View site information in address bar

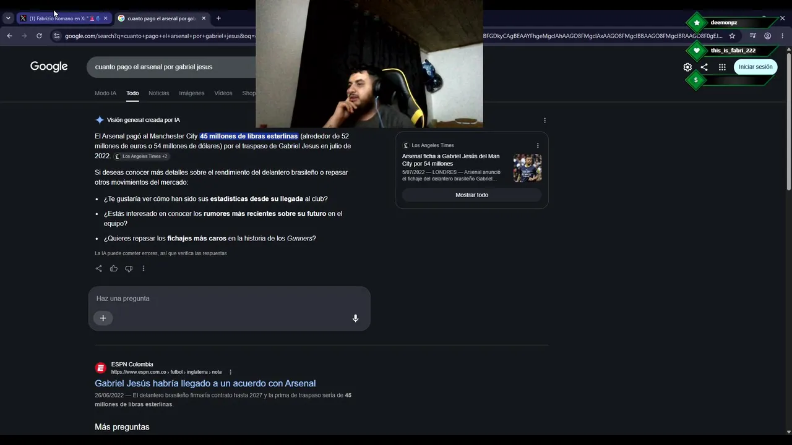tap(57, 36)
